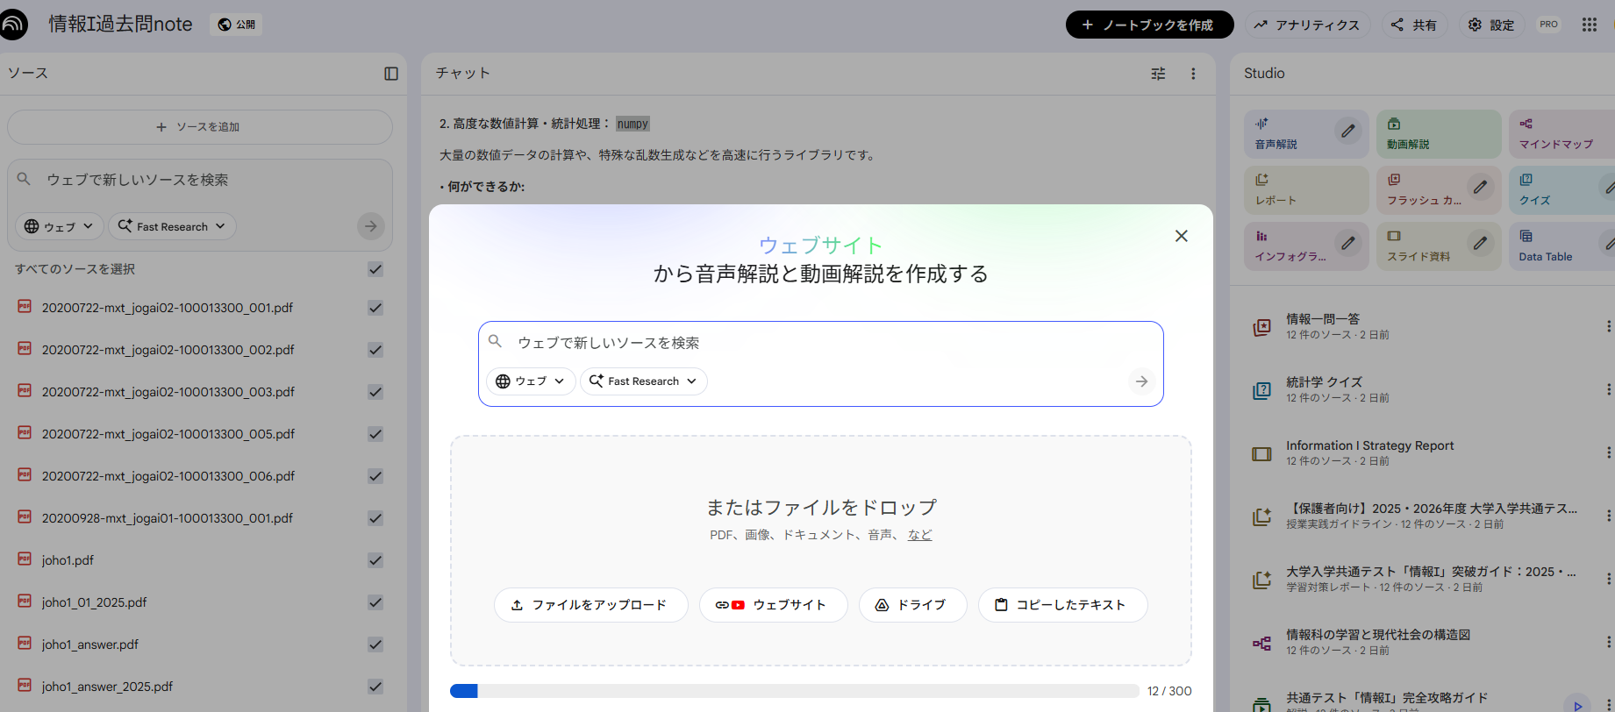Open the Information I Strategy Report slide icon
Viewport: 1615px width, 712px height.
(x=1261, y=453)
